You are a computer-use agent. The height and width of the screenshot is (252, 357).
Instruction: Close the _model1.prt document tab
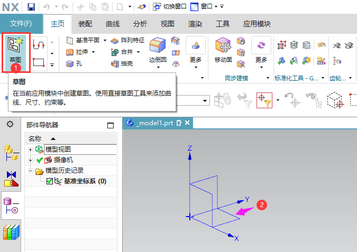187,123
